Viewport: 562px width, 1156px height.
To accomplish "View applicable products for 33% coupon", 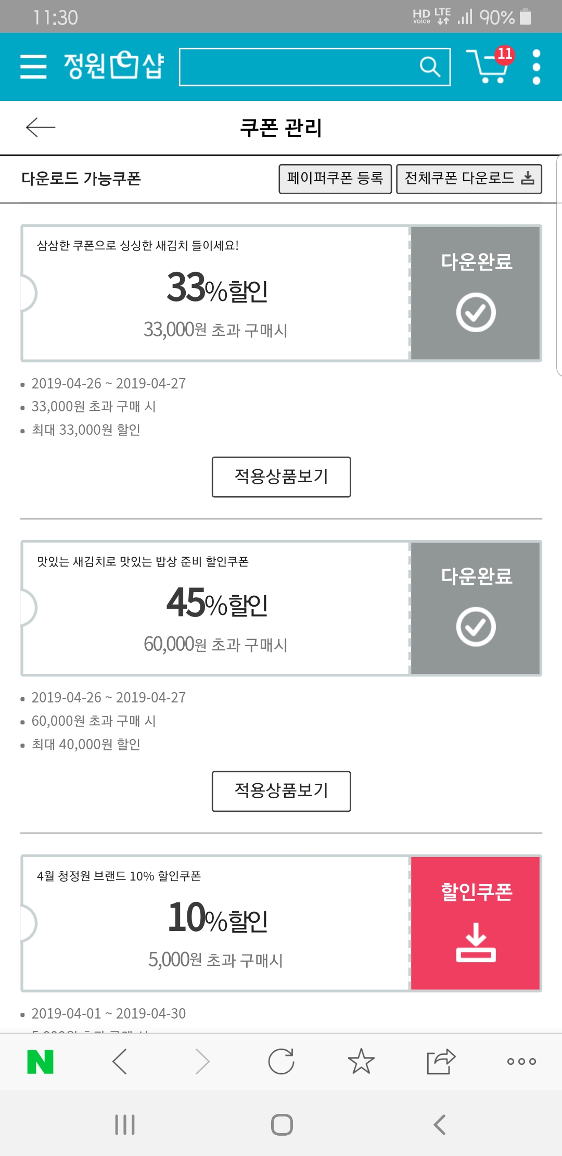I will (x=281, y=477).
